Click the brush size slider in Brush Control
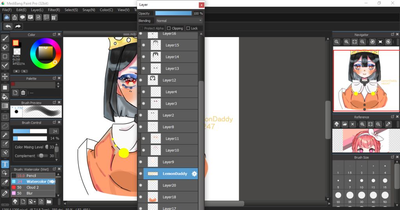Image resolution: width=400 pixels, height=210 pixels. (x=30, y=131)
